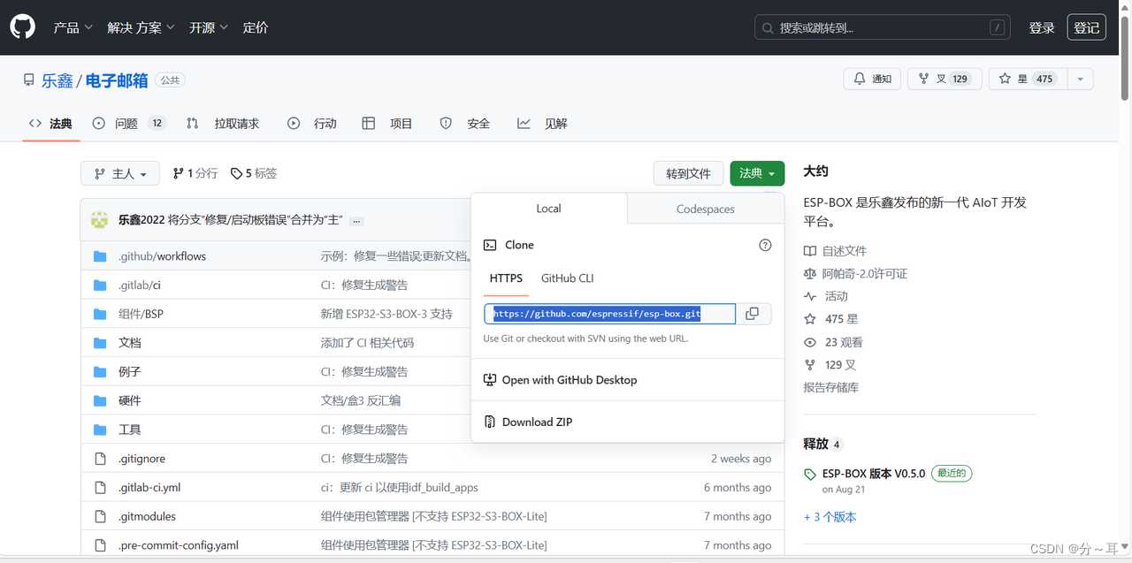Open the + 3 个版本 releases link
The height and width of the screenshot is (563, 1132).
pyautogui.click(x=830, y=516)
